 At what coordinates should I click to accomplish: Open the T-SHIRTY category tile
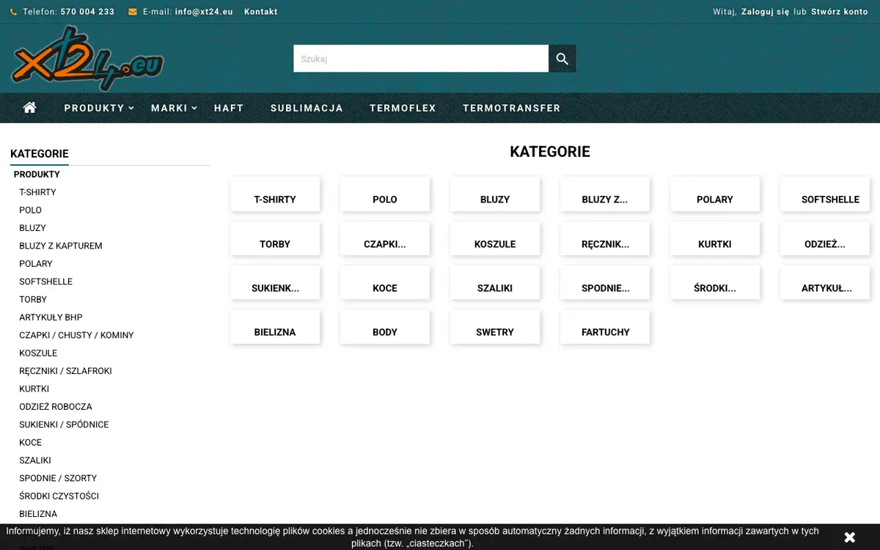[x=275, y=194]
